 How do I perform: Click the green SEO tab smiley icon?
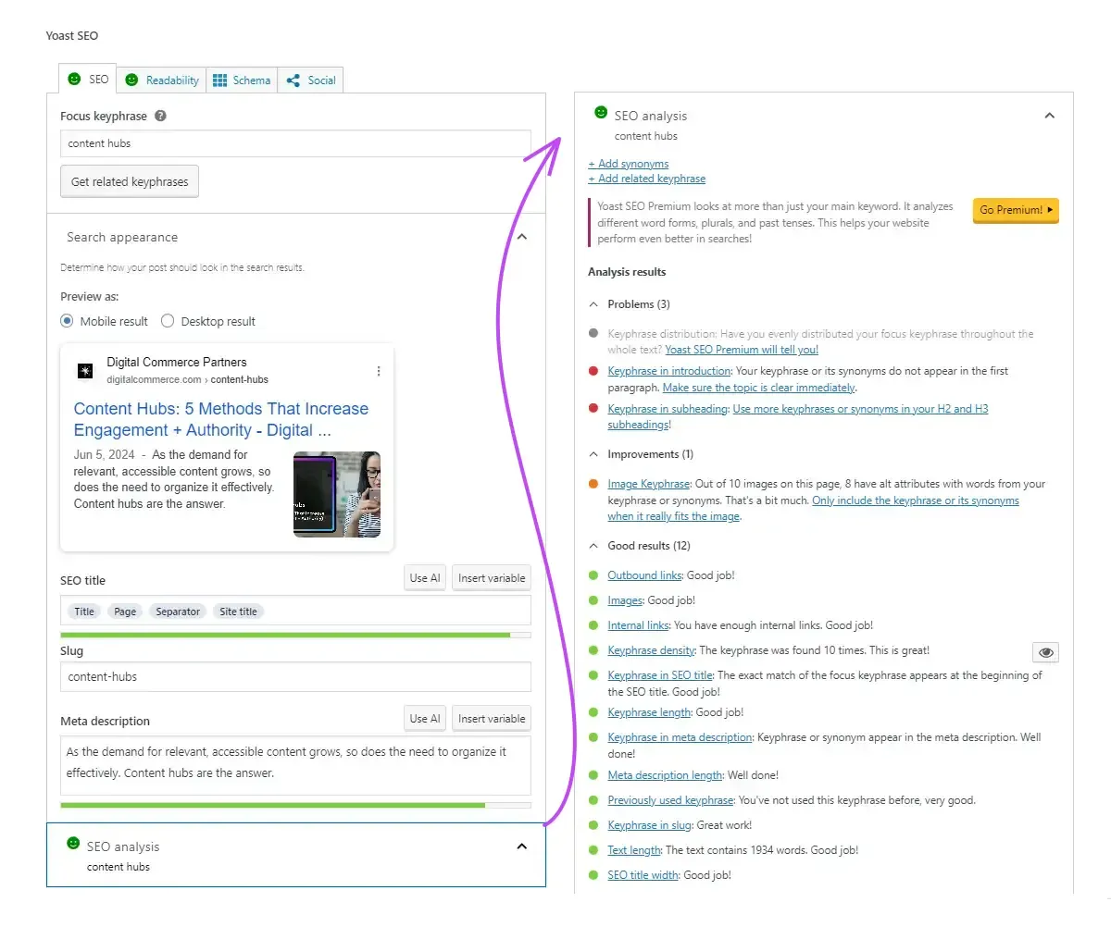(76, 79)
